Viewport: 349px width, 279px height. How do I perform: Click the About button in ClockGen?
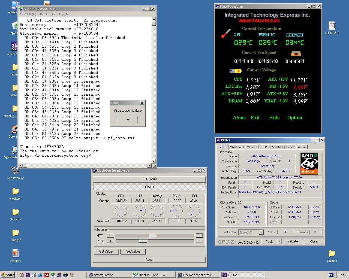pos(149,260)
